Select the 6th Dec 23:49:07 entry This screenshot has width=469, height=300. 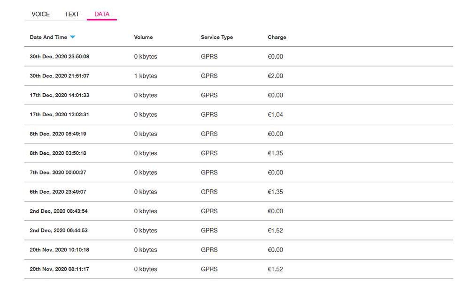tap(58, 192)
